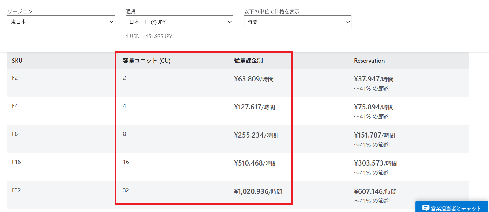
Task: Select the F32 SKU row label
Action: point(16,190)
